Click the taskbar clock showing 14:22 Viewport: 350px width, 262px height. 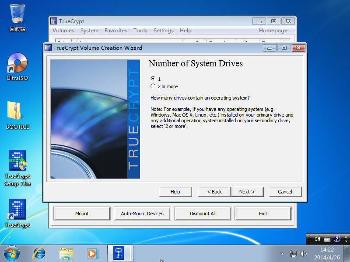click(327, 254)
